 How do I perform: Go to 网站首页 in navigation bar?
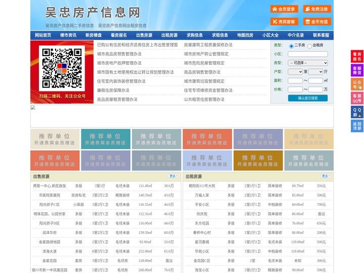[43, 35]
